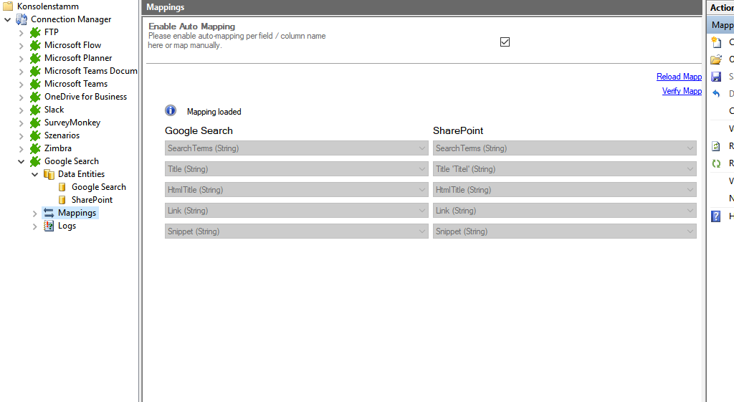Click the Slack connection puzzle icon
The image size is (734, 402).
click(35, 110)
